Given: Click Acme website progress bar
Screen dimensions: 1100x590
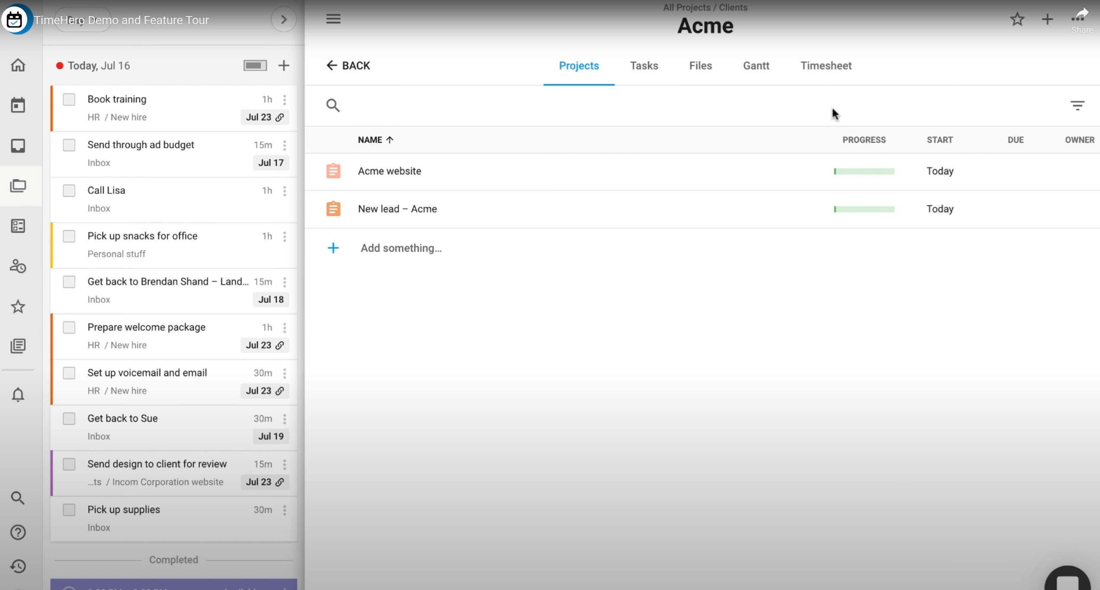Looking at the screenshot, I should pos(864,171).
